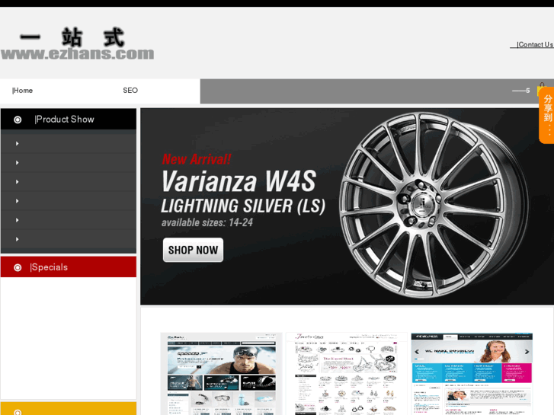Open the orange share side tab
Image resolution: width=554 pixels, height=415 pixels.
547,115
